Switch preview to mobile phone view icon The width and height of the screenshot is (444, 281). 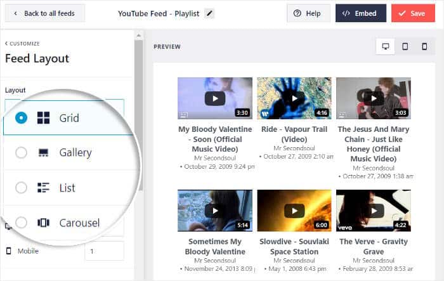point(424,46)
